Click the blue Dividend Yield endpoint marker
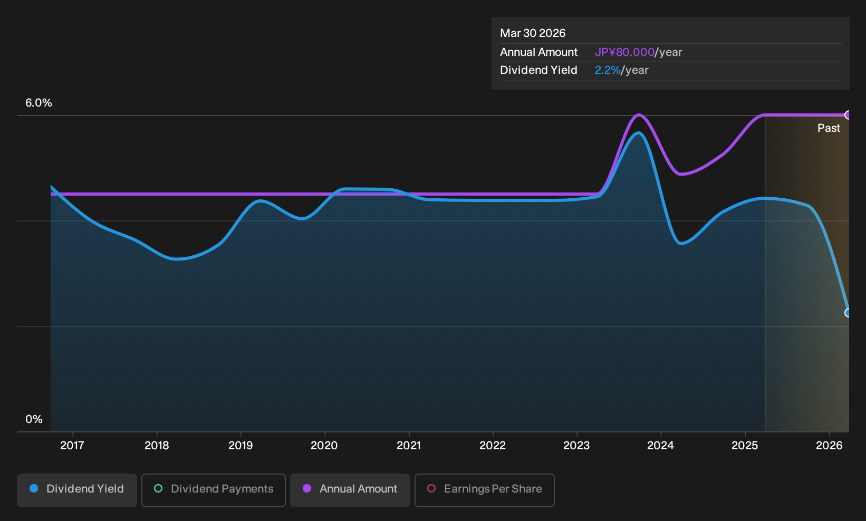The height and width of the screenshot is (521, 866). [848, 313]
